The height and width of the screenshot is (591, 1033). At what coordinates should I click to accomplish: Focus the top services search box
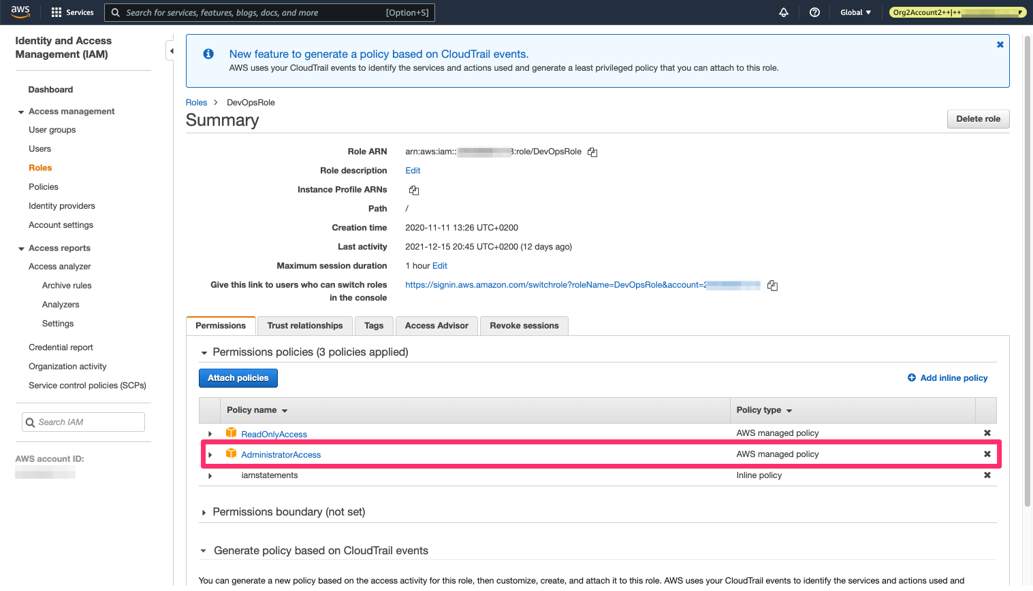coord(270,12)
